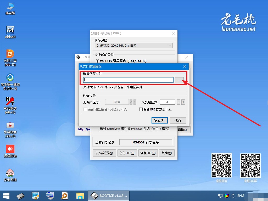Click the network monitor taskbar icon
268x201 pixels.
point(35,196)
